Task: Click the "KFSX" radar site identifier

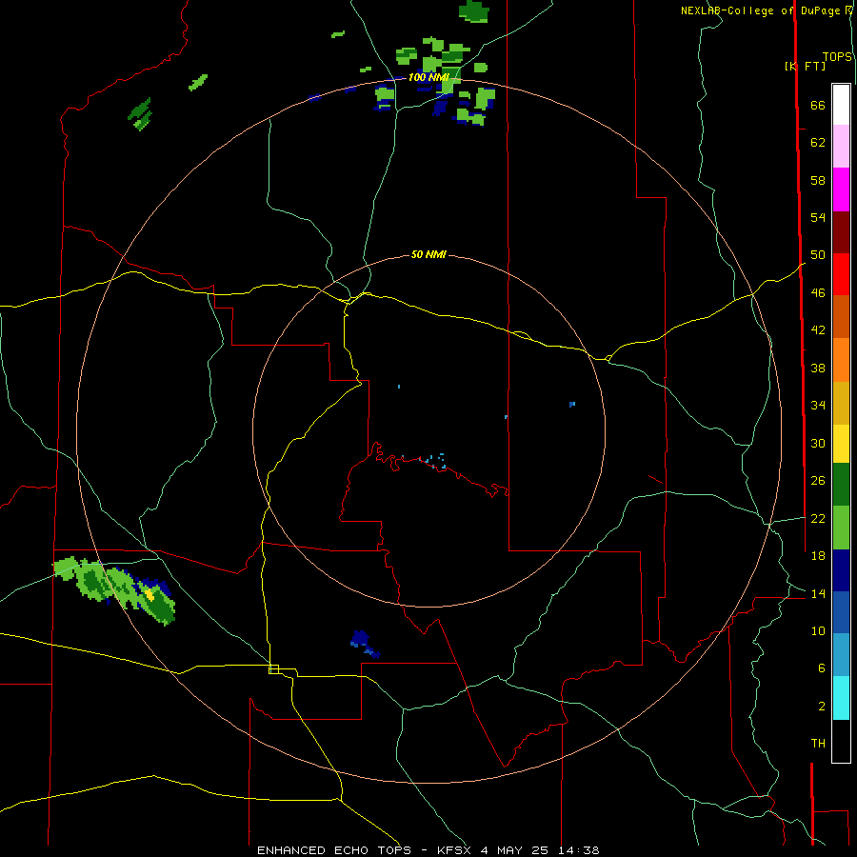Action: pos(453,850)
